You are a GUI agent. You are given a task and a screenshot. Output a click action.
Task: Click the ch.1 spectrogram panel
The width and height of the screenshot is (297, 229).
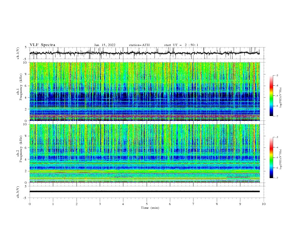click(144, 91)
